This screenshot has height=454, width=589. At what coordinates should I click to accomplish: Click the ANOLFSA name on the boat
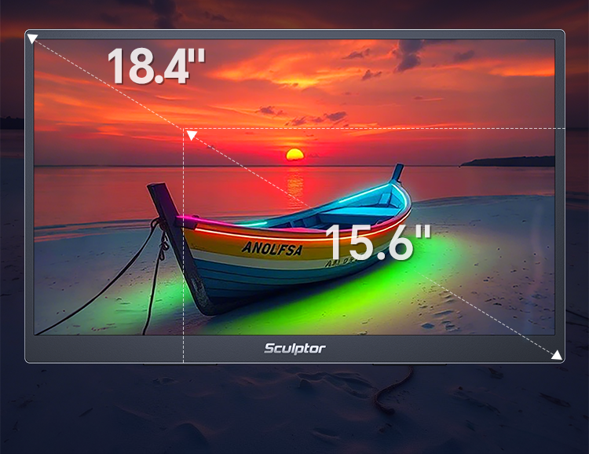(271, 248)
